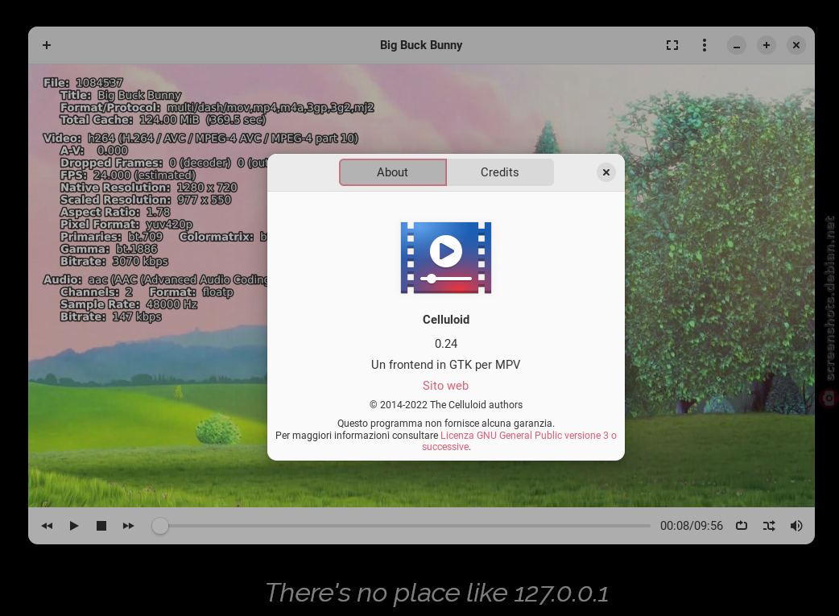
Task: Click the seek bar slider knob
Action: (x=160, y=526)
